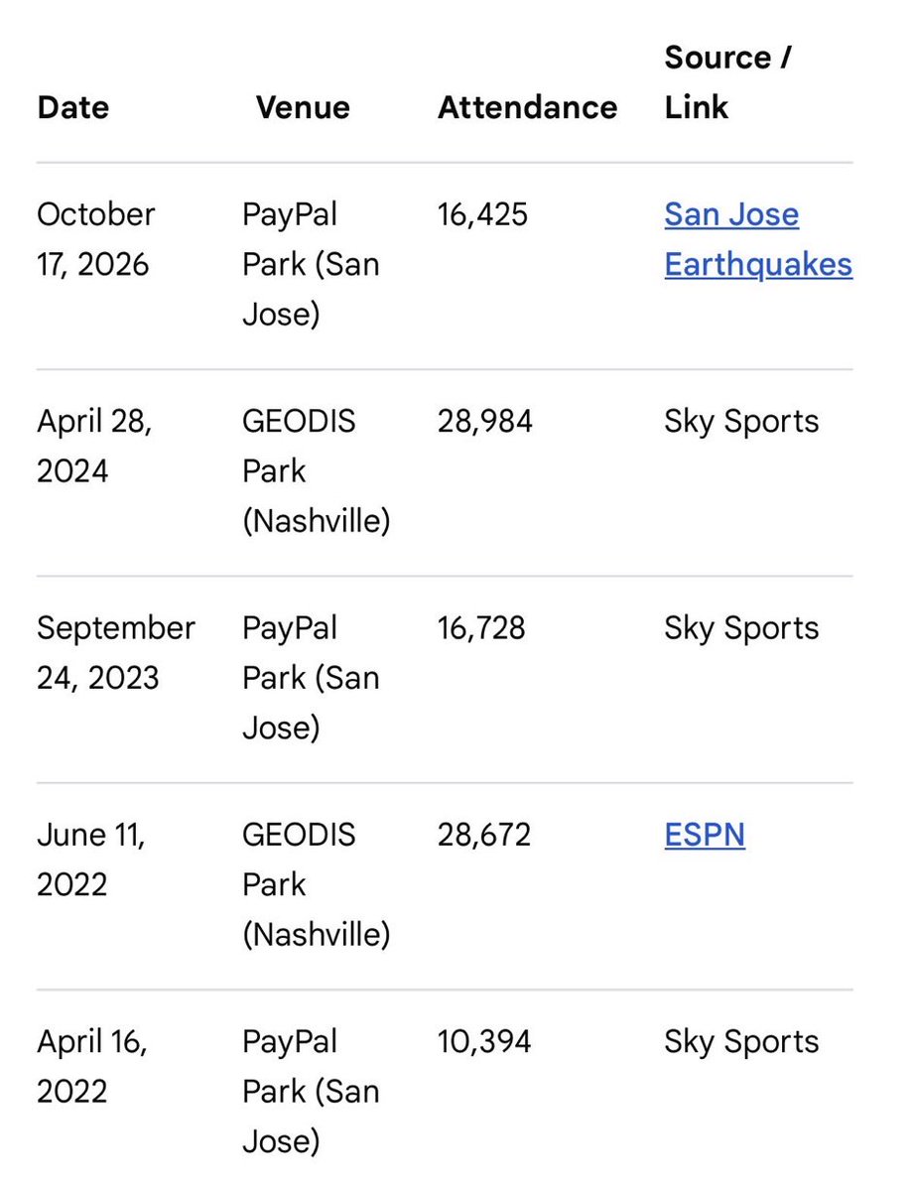Click the 10,394 attendance value
The height and width of the screenshot is (1191, 914).
click(x=484, y=1041)
